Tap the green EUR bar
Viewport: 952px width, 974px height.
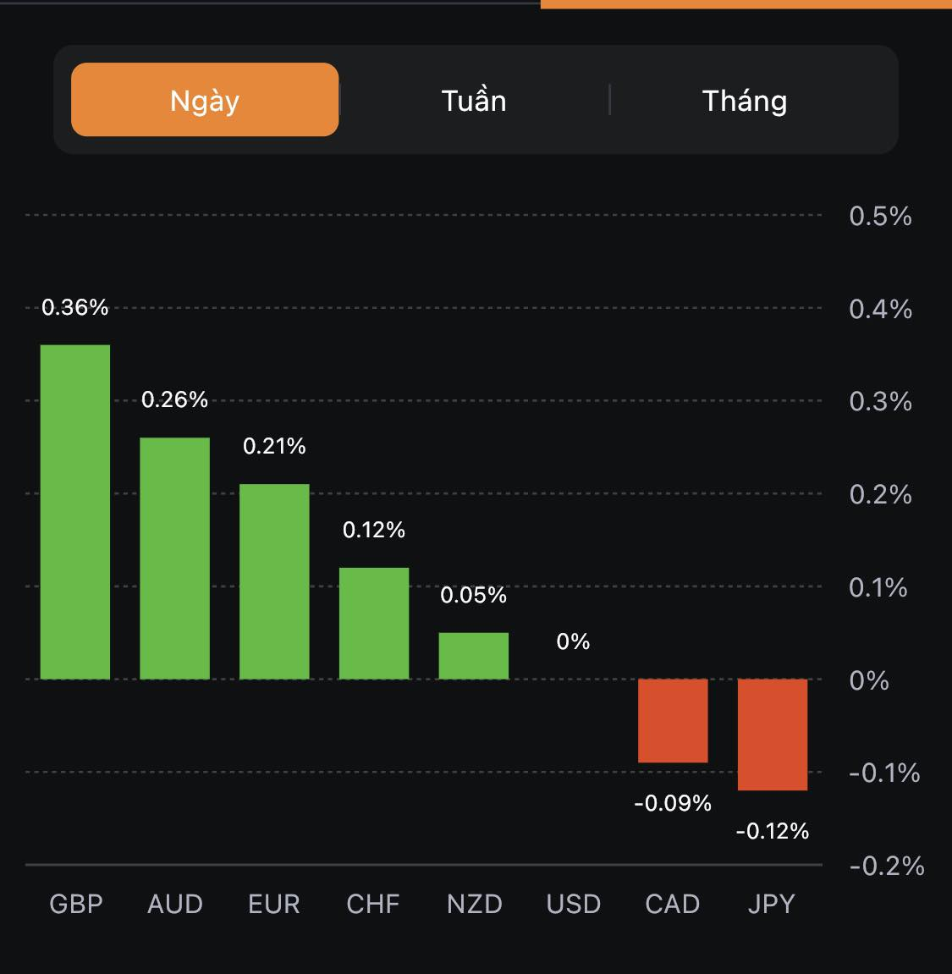(274, 581)
